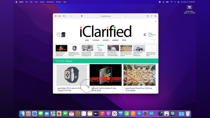The width and height of the screenshot is (210, 118).
Task: Open Apple Shares Photos From The Grove headline
Action: (x=138, y=89)
